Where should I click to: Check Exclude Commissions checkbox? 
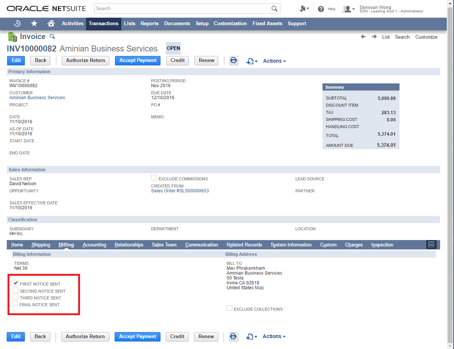coord(154,178)
